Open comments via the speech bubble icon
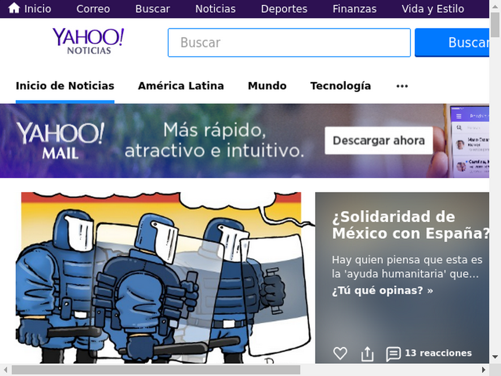This screenshot has width=501, height=376. [393, 353]
